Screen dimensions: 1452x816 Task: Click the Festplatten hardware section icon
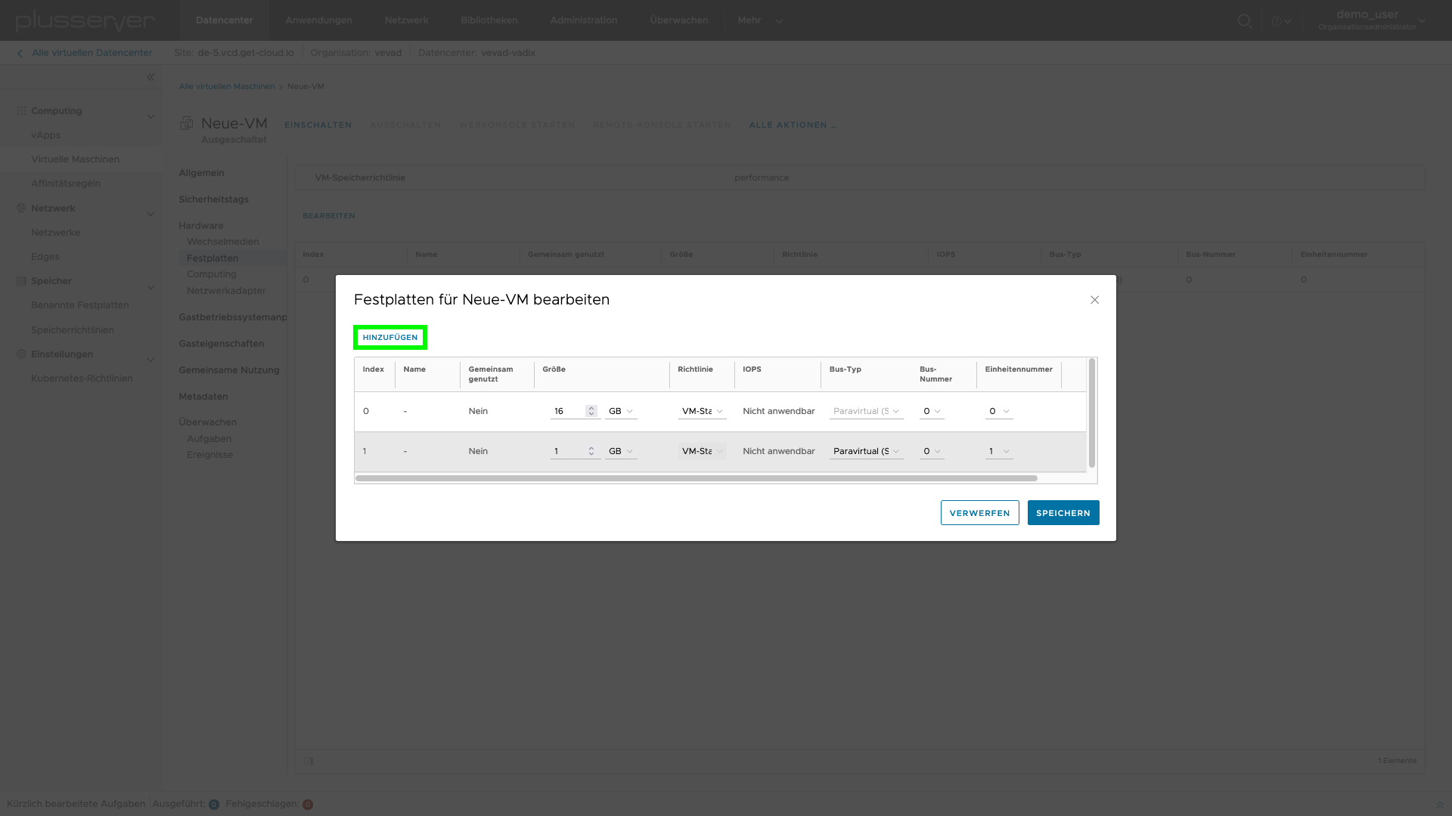[213, 258]
